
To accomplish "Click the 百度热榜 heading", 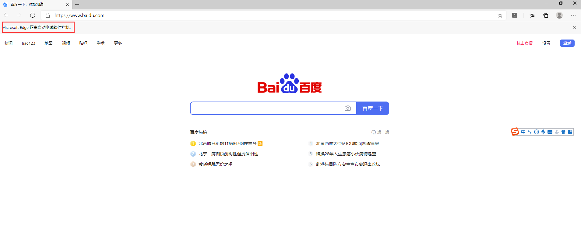I will pos(199,132).
